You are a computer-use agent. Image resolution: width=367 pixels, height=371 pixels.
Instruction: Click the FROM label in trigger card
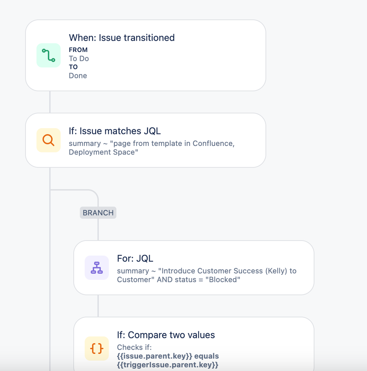tap(78, 50)
